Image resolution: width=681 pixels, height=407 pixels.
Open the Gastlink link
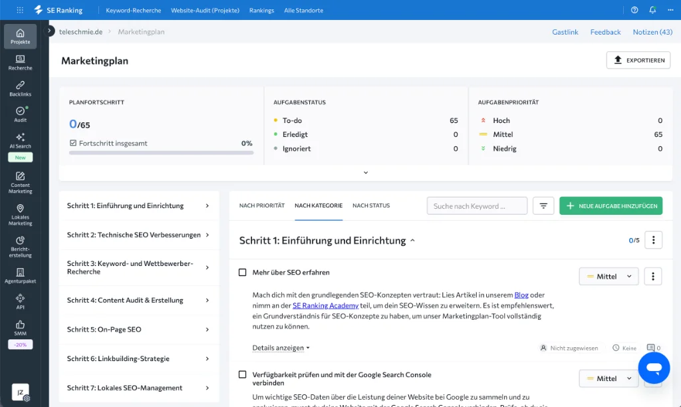pyautogui.click(x=565, y=32)
